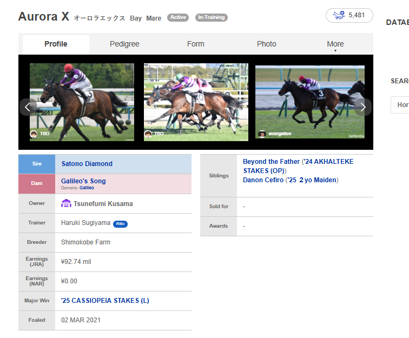This screenshot has width=409, height=338.
Task: Show previous photos with left carousel arrow
Action: point(28,107)
